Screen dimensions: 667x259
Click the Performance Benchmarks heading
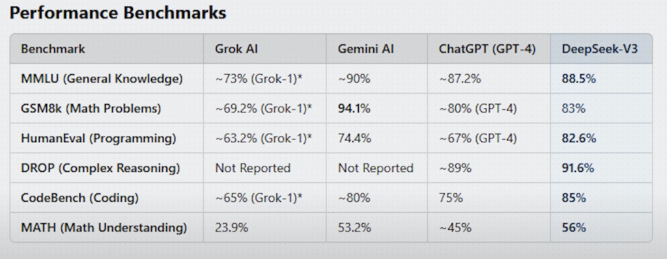point(118,13)
